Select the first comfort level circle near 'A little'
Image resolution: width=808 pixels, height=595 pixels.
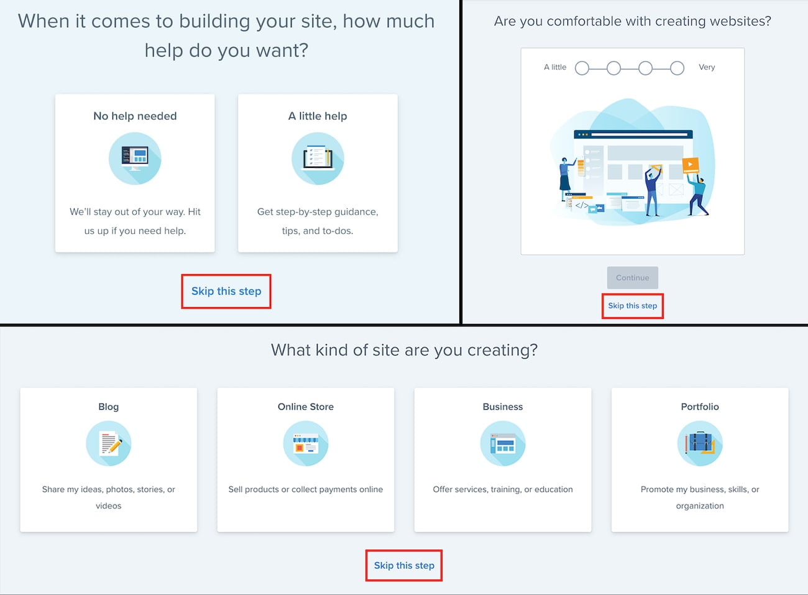[x=582, y=68]
